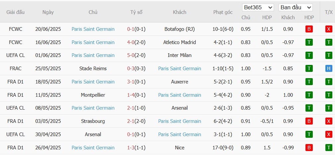Screen dimensions: 335x155
Task: Open Paris Saint Germain link in Montpellier row
Action: tap(179, 95)
